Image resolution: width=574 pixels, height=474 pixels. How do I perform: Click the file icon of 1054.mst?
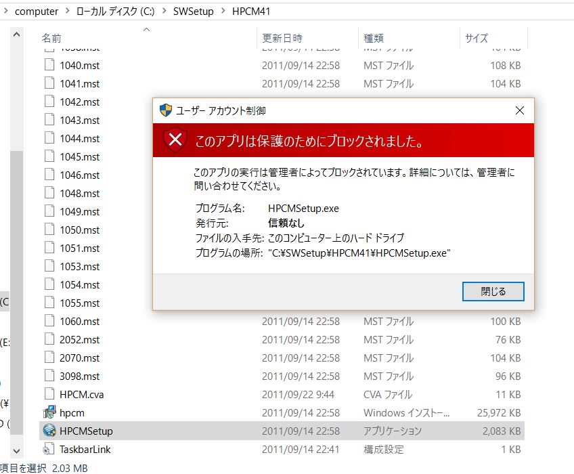pos(49,284)
